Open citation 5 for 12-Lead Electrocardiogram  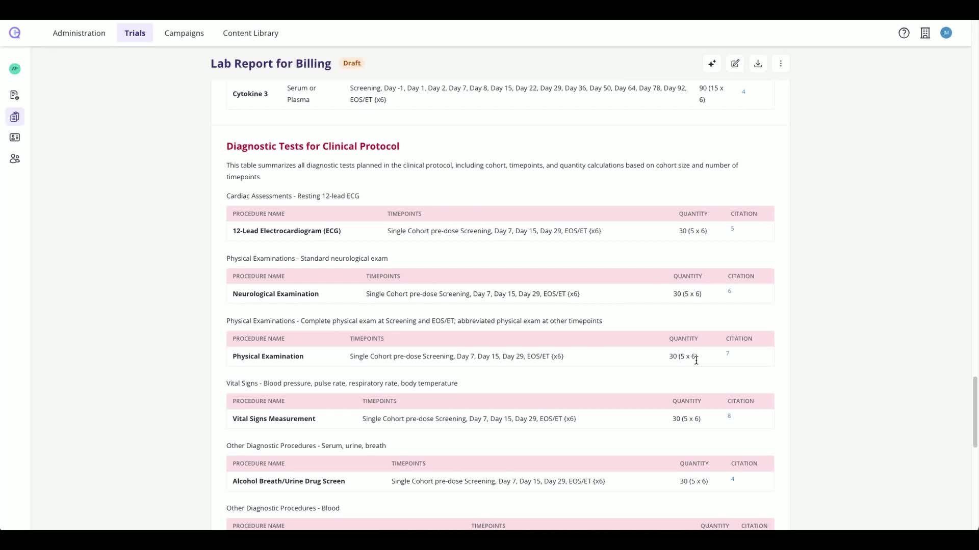click(732, 229)
